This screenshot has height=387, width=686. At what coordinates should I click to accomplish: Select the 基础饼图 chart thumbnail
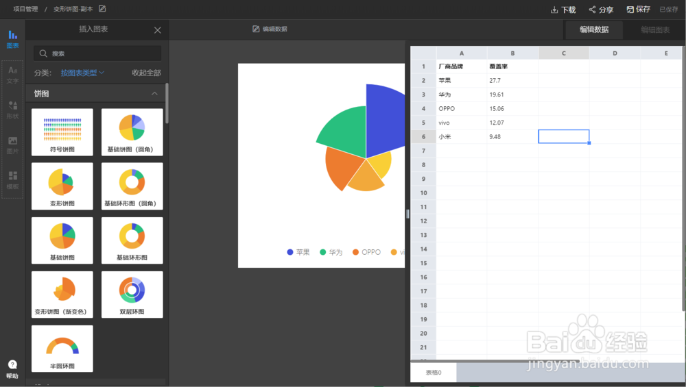[62, 240]
